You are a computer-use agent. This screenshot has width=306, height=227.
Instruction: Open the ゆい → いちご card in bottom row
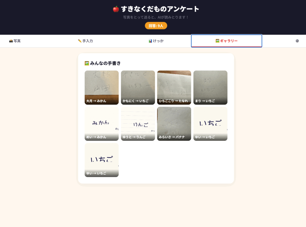(102, 160)
